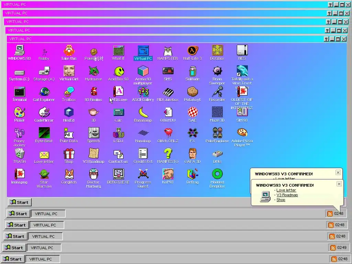Launch Cat Explorer browser icon

44,94
